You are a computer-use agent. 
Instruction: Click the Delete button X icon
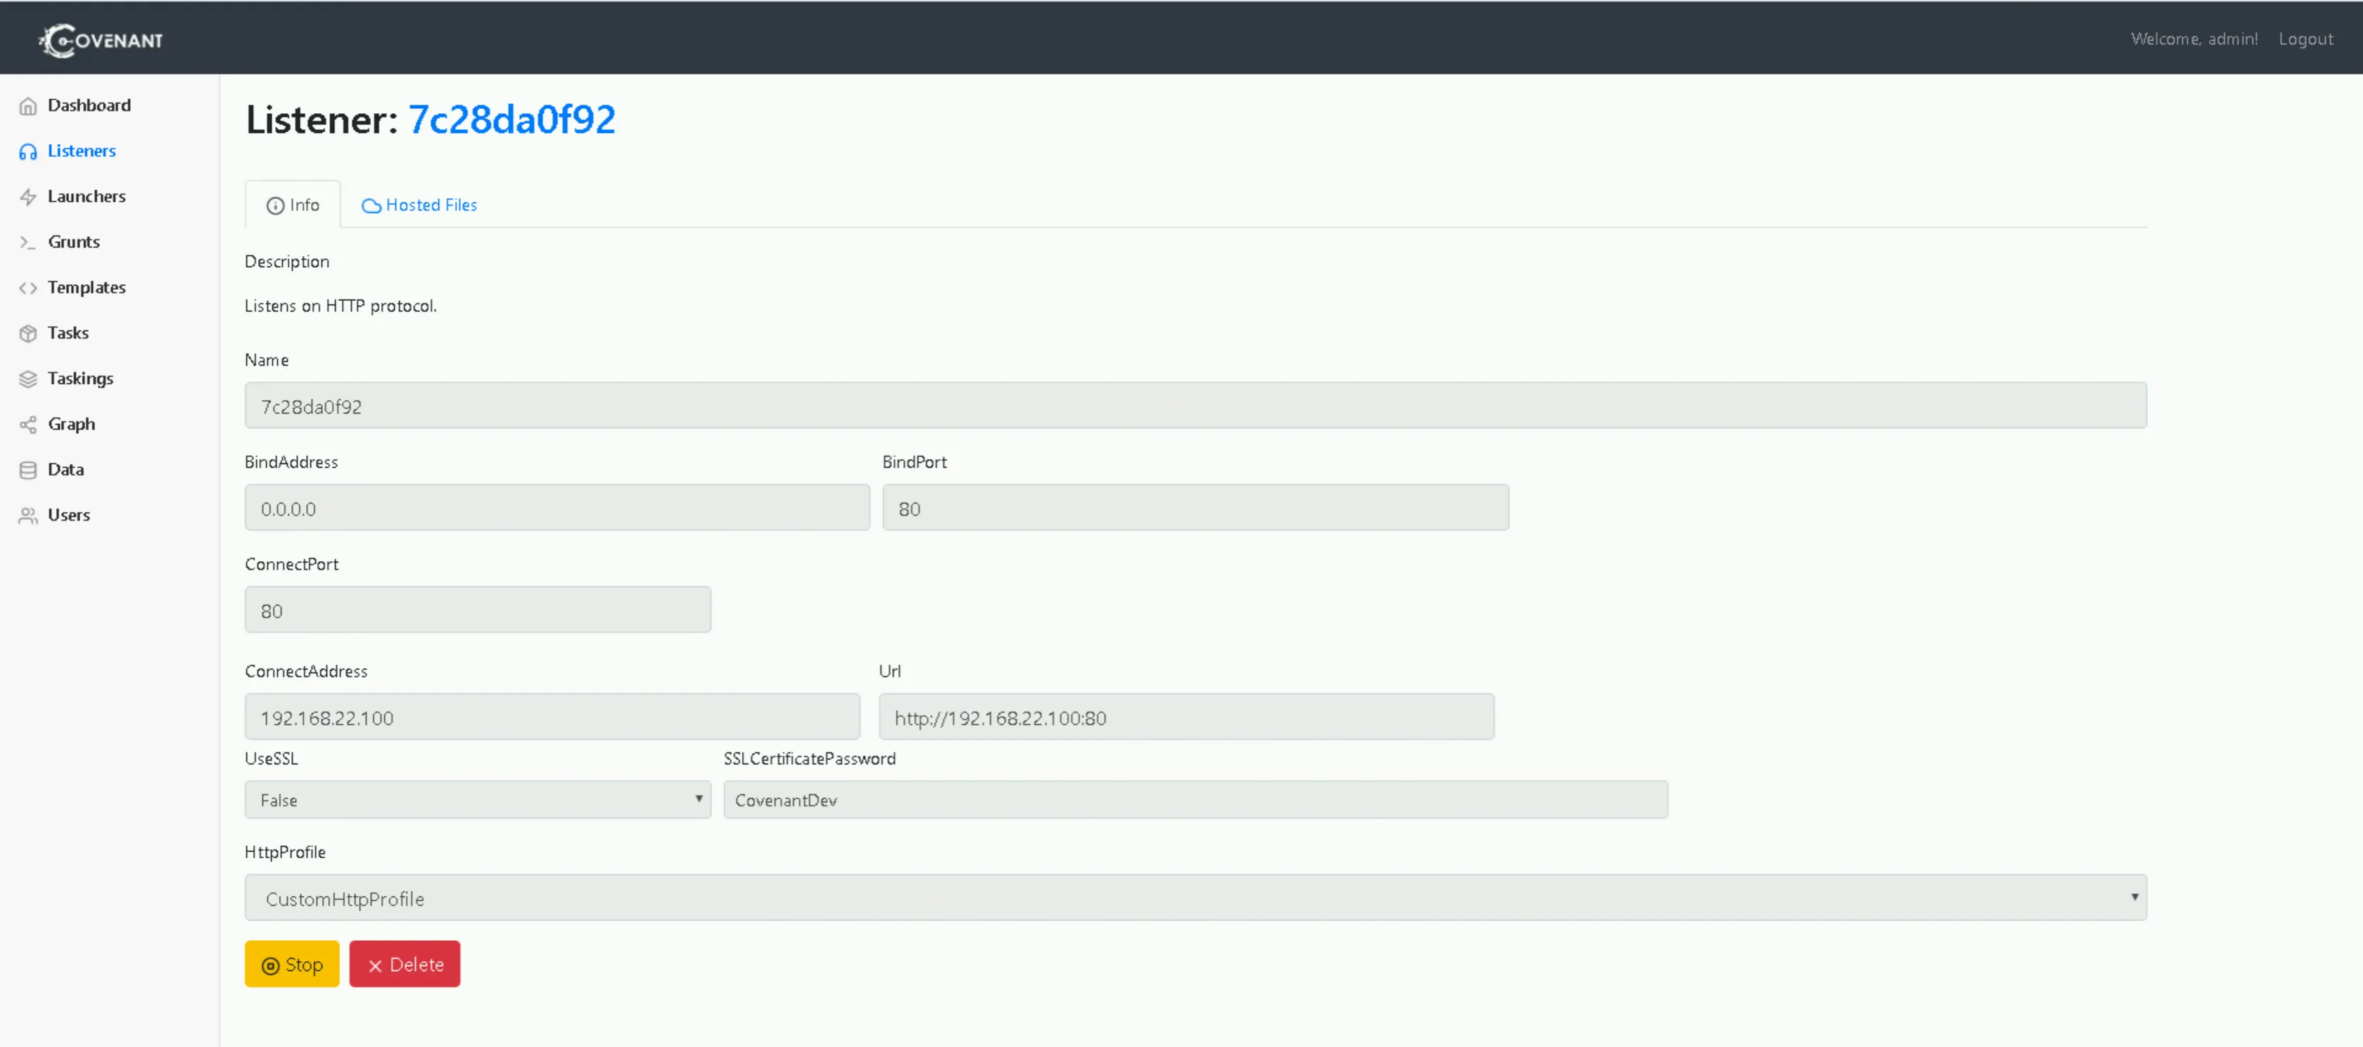pos(375,965)
